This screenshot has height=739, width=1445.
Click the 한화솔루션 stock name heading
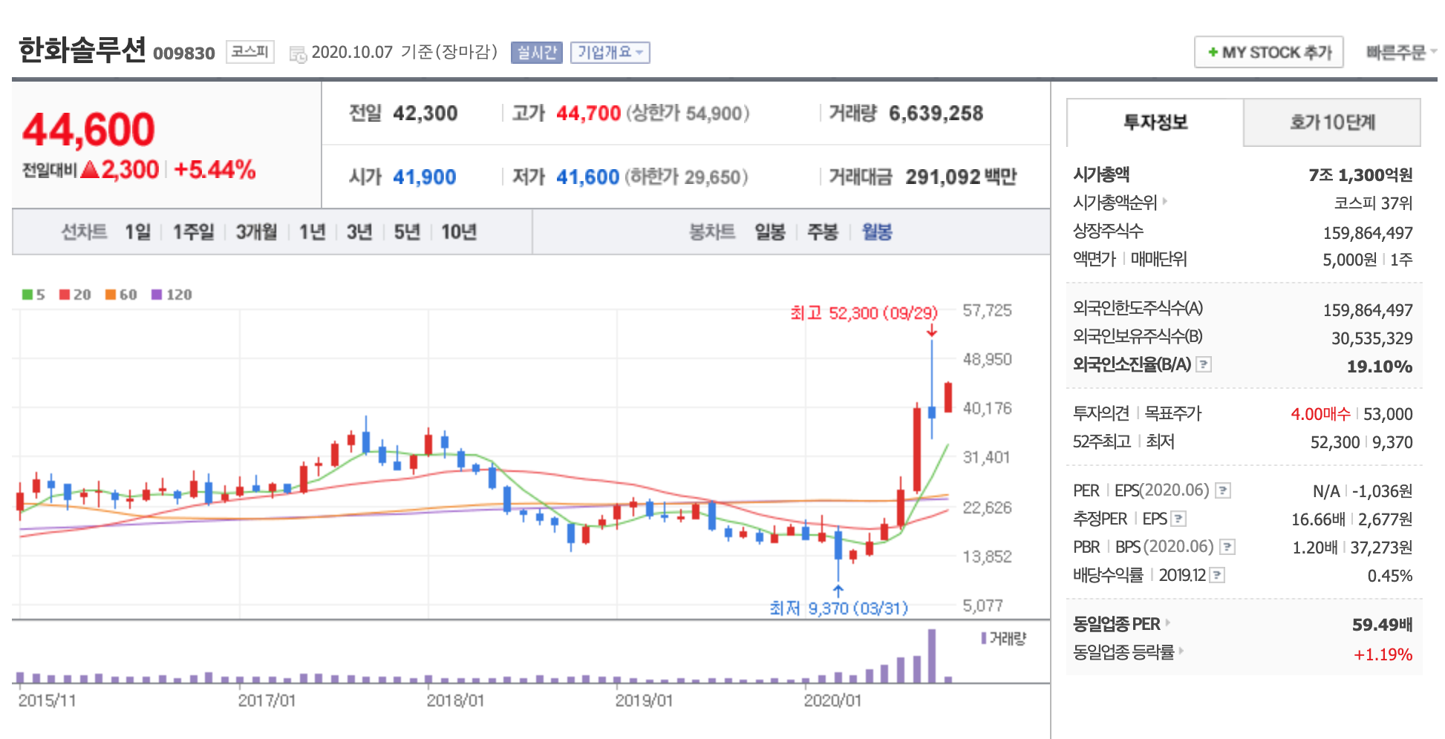tap(82, 50)
